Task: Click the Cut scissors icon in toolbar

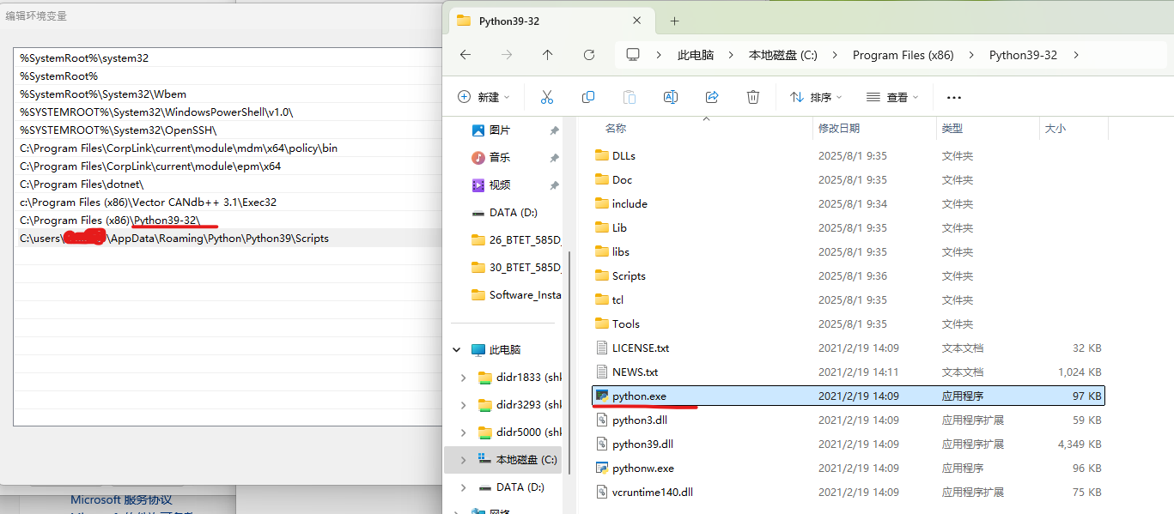Action: click(546, 97)
